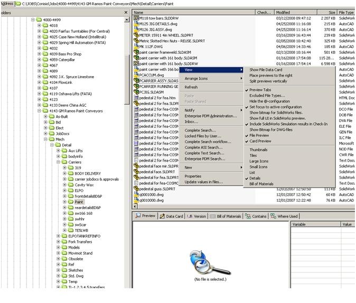Enable Hide the @-configuration
Screen dimensions: 356x303
[x=289, y=101]
